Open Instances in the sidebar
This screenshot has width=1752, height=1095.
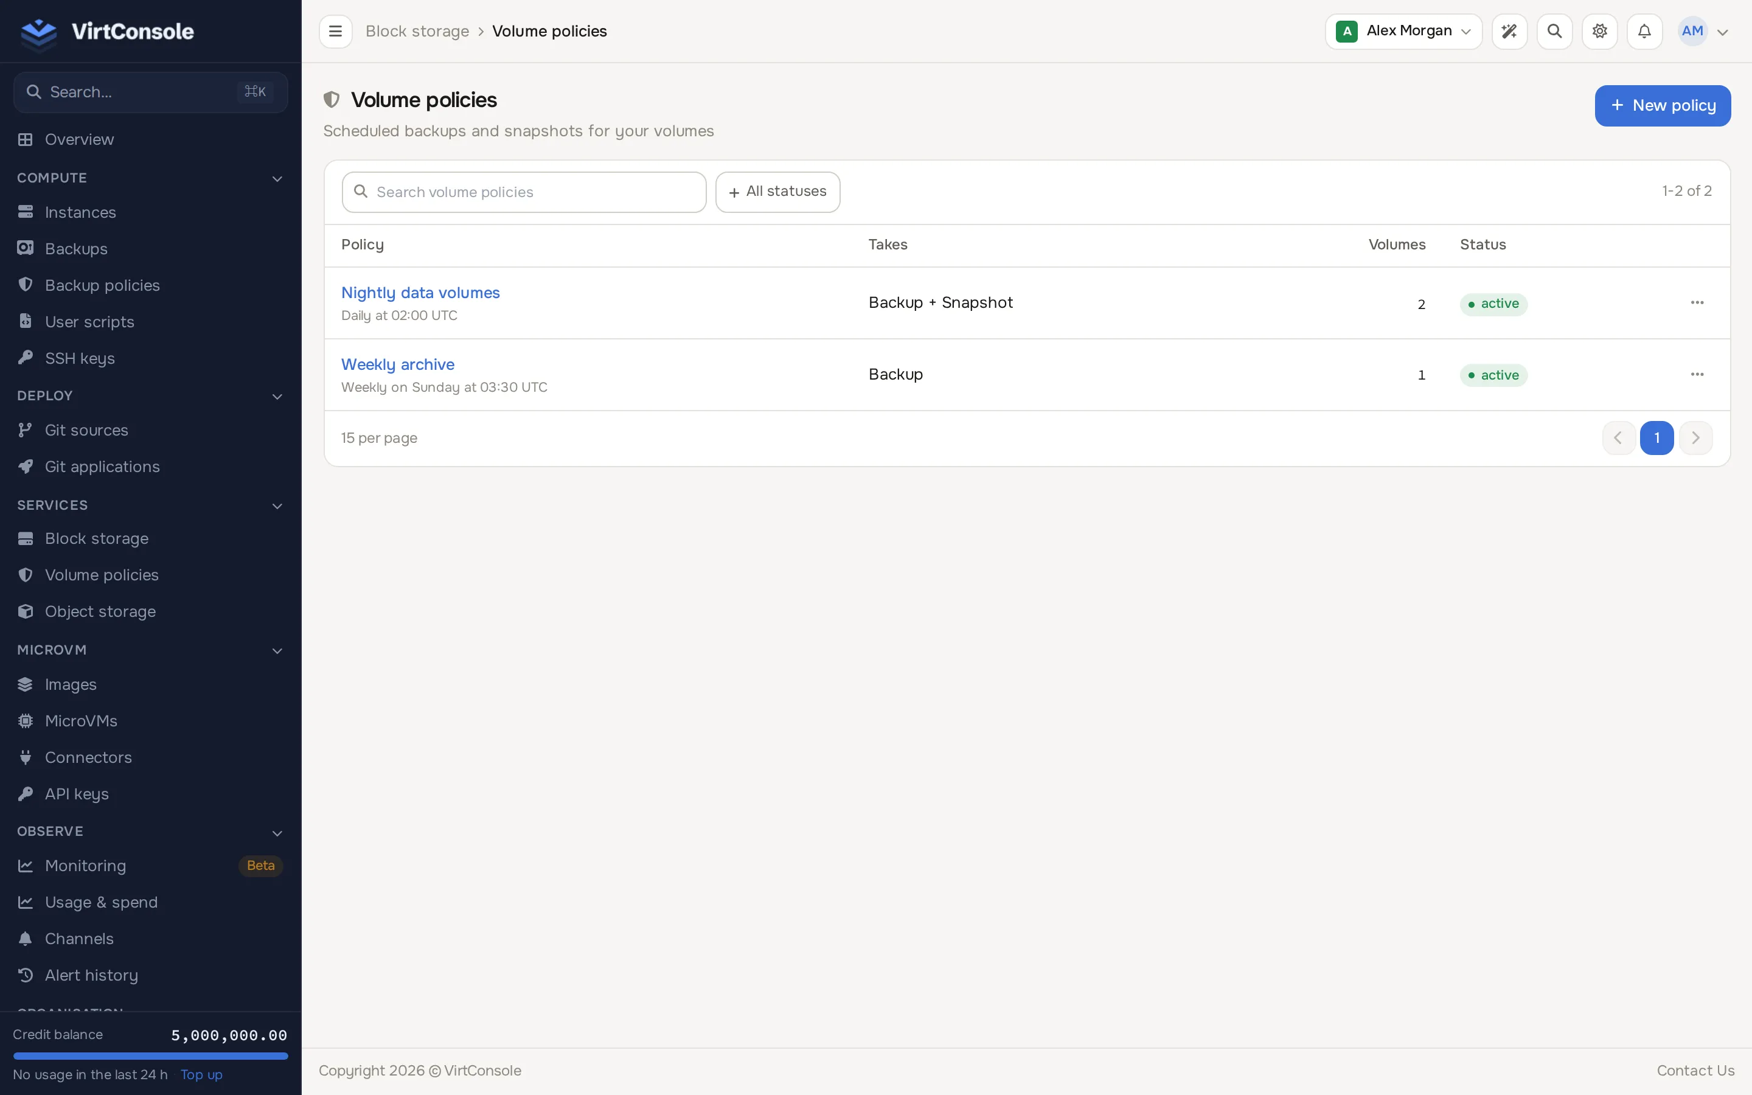(x=151, y=212)
